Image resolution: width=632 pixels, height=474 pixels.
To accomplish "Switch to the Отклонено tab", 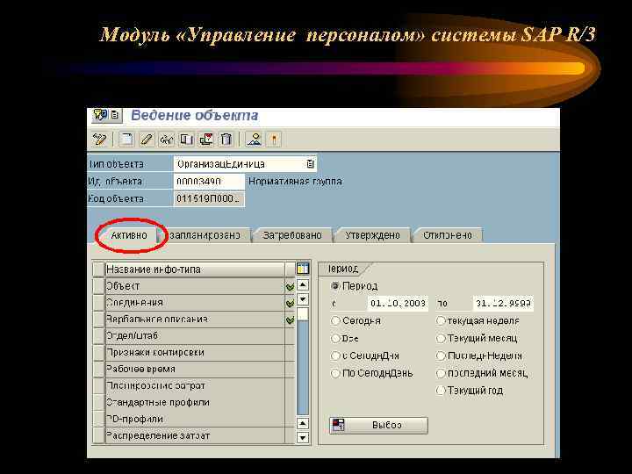I will click(x=448, y=235).
